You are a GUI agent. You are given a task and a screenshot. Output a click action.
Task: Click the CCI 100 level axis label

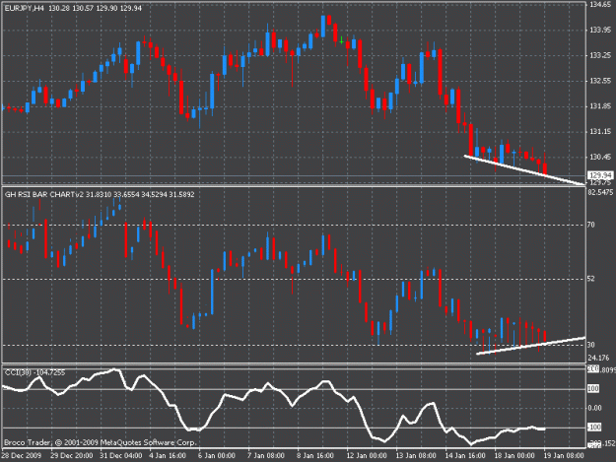(593, 388)
